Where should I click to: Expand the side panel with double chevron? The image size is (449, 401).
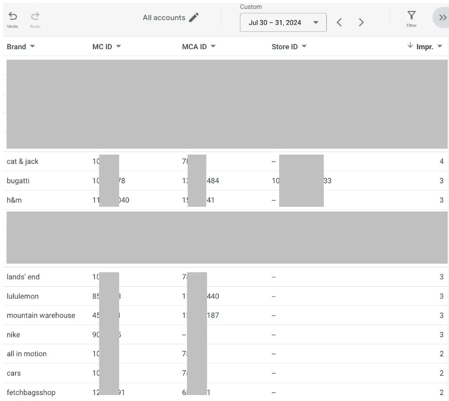tap(442, 17)
